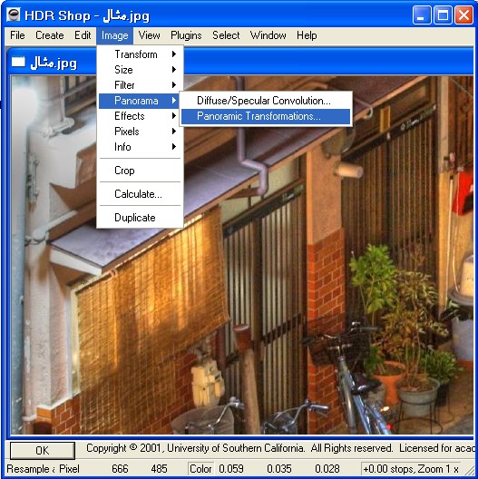The image size is (478, 479).
Task: Expand the Transform submenu
Action: click(x=141, y=54)
